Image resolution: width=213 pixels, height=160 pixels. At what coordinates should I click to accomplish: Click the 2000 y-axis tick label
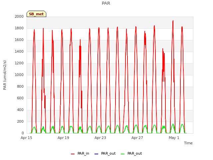19,16
